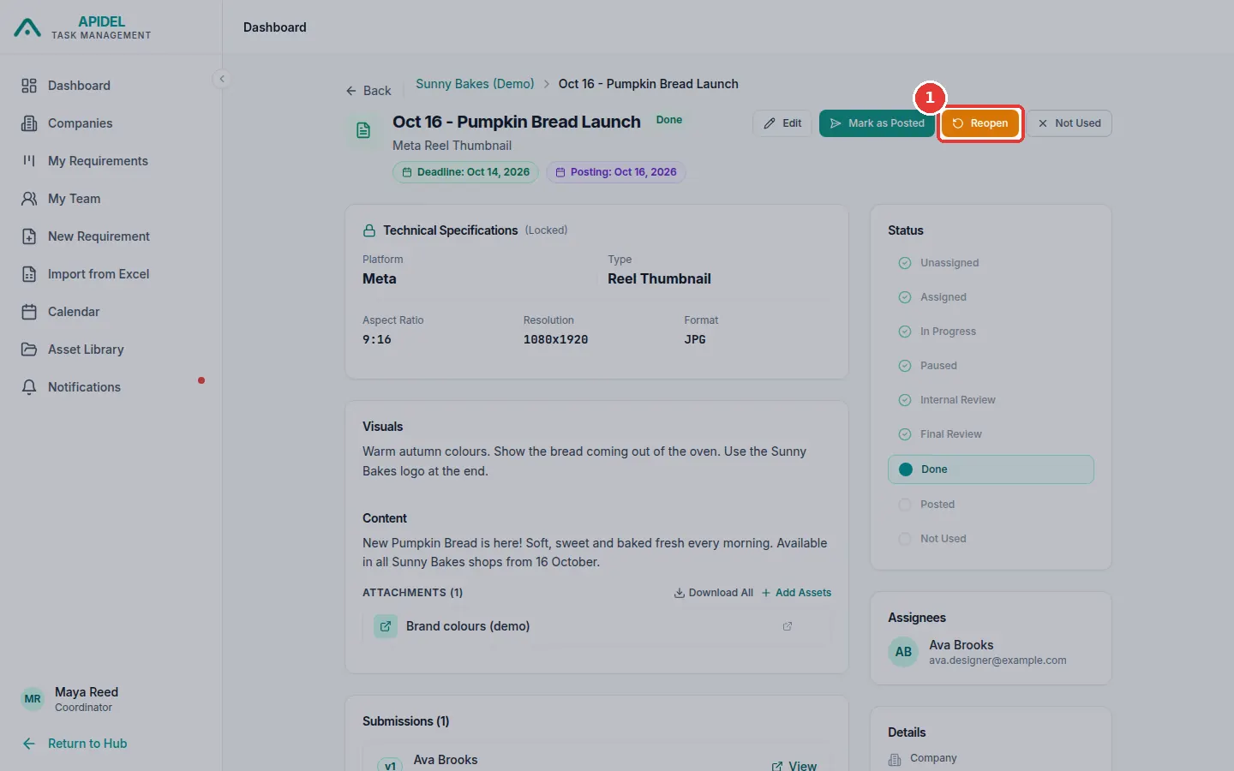
Task: Open the My Team people icon
Action: click(x=29, y=199)
